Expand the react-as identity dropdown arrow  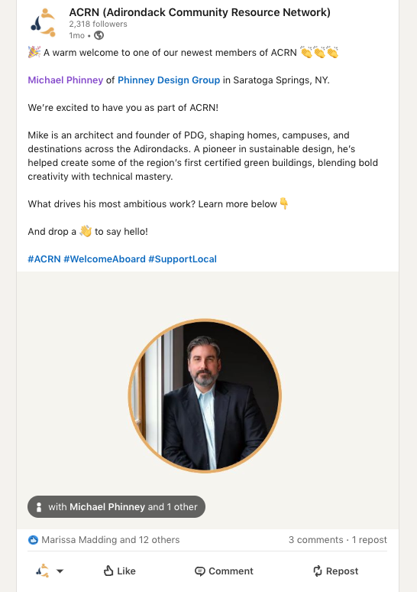coord(60,571)
